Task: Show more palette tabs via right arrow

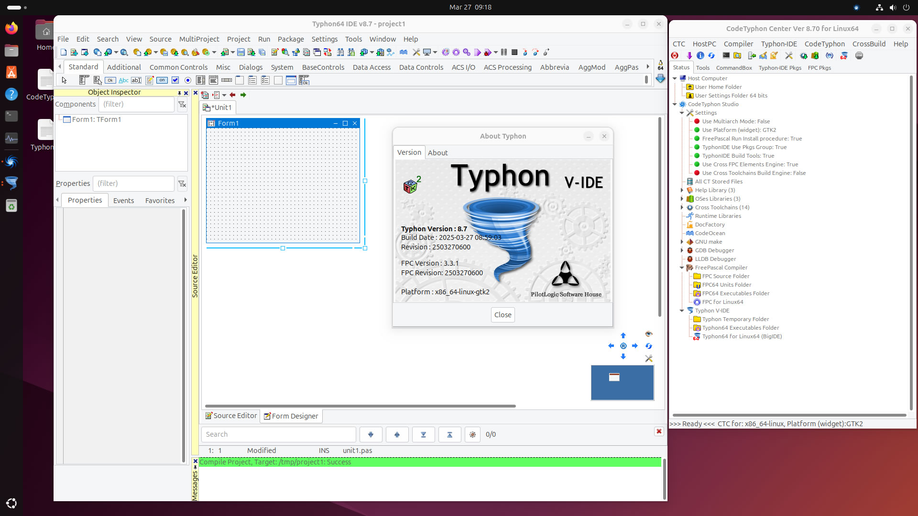Action: 648,67
